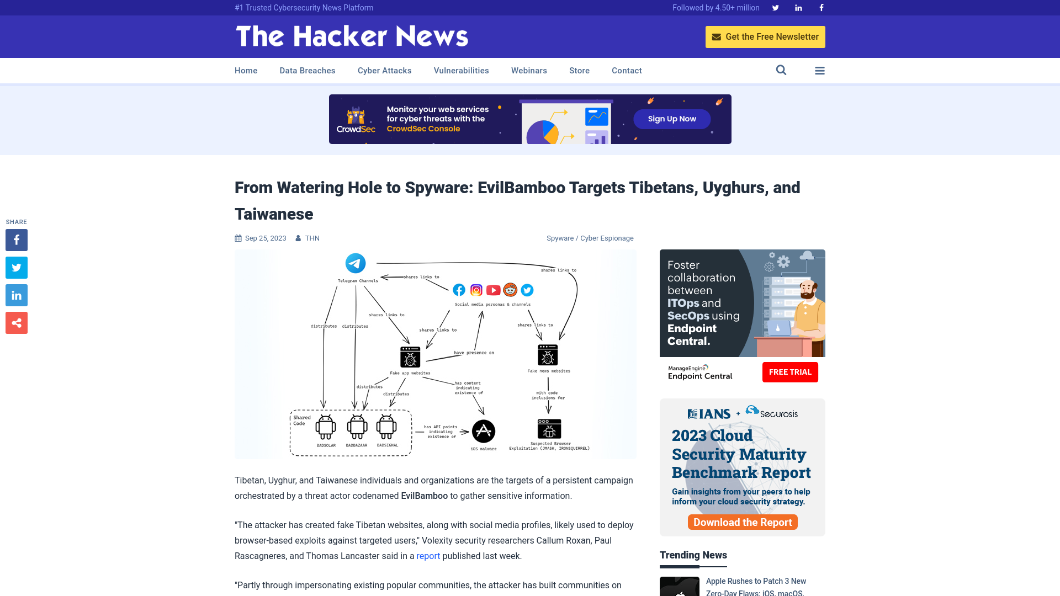Click the Twitter social media icon in header
1060x596 pixels.
[775, 7]
